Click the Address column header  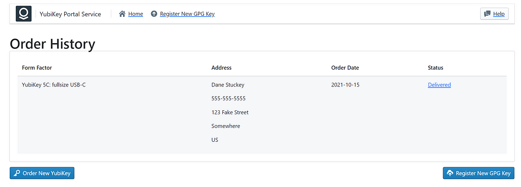tap(221, 68)
